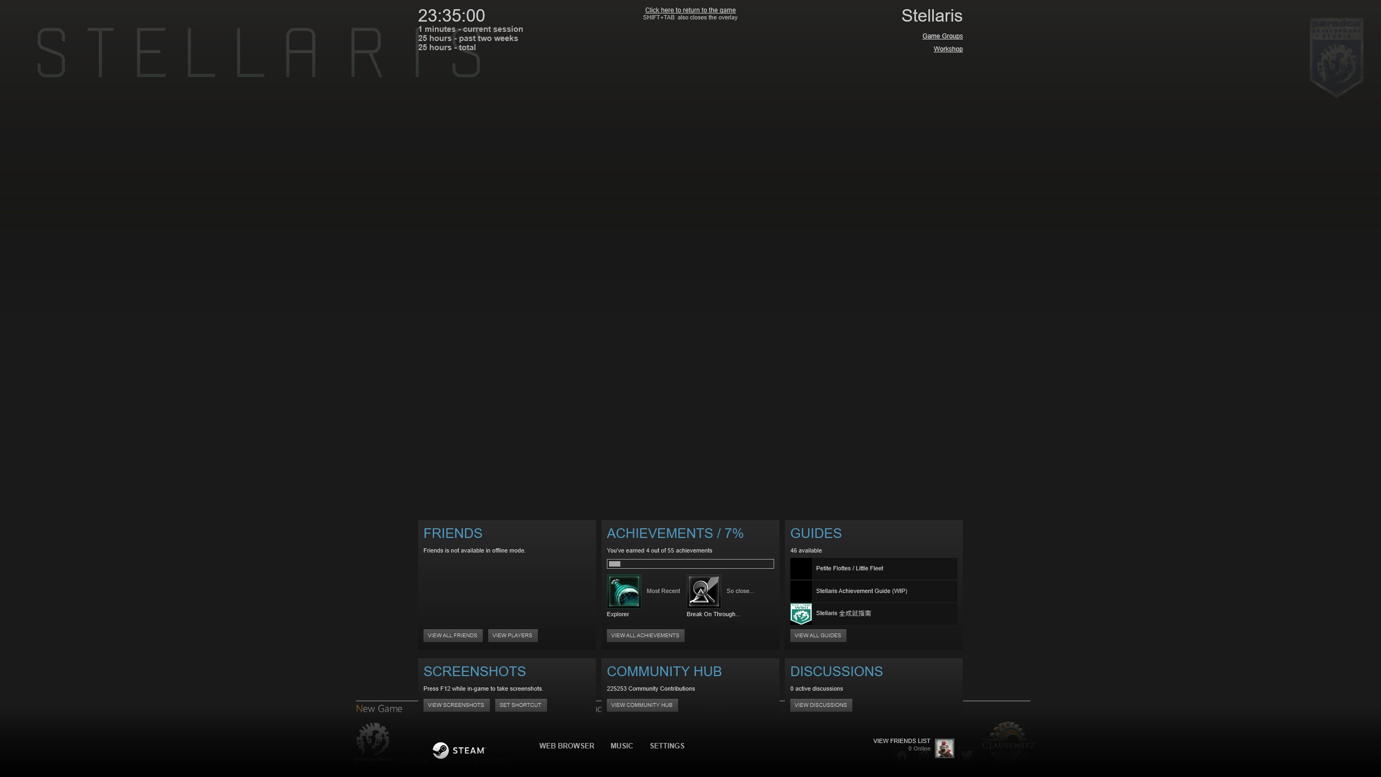
Task: Open Settings from the bottom menu
Action: pos(667,746)
